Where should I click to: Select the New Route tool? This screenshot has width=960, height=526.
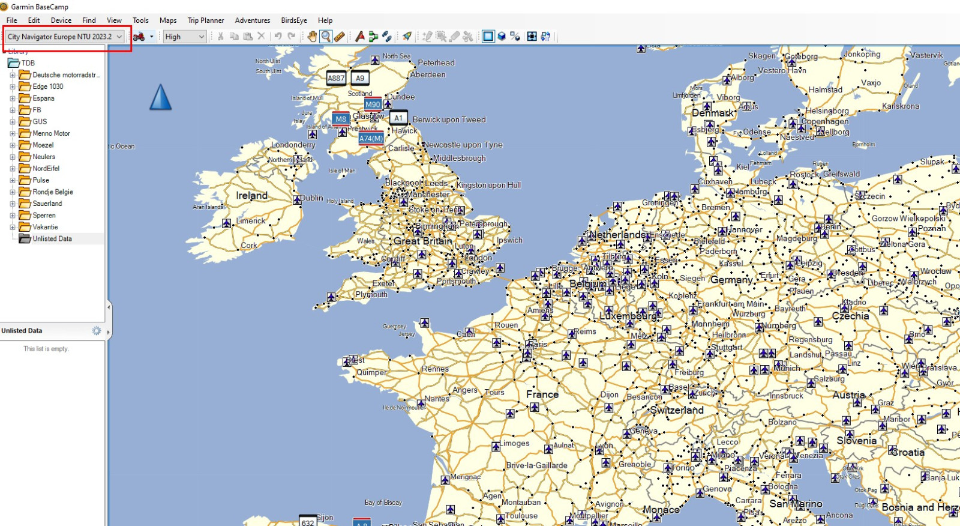pos(373,37)
